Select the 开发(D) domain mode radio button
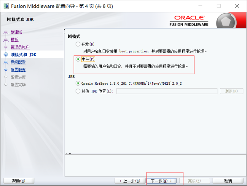The image size is (247, 186). [x=78, y=44]
